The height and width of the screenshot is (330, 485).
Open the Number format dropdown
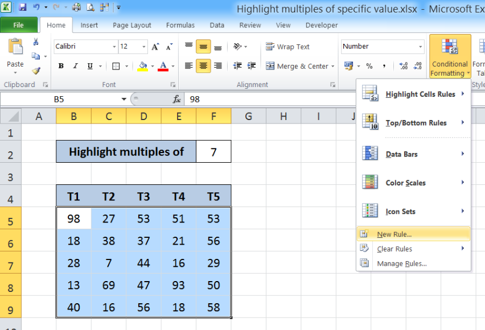click(x=420, y=47)
